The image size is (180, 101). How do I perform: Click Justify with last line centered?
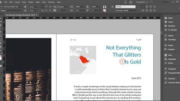point(147,10)
